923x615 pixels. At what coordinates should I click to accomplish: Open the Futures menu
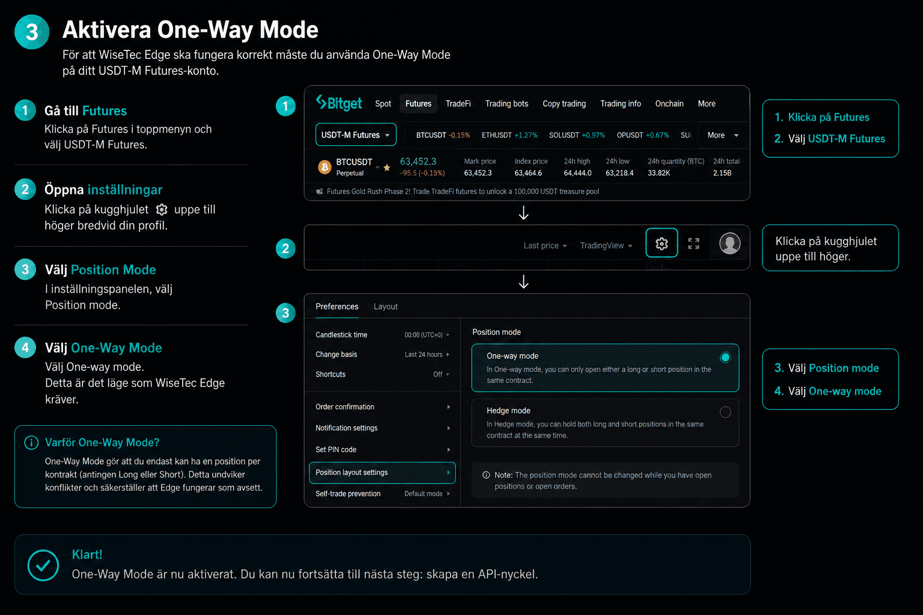pyautogui.click(x=418, y=104)
